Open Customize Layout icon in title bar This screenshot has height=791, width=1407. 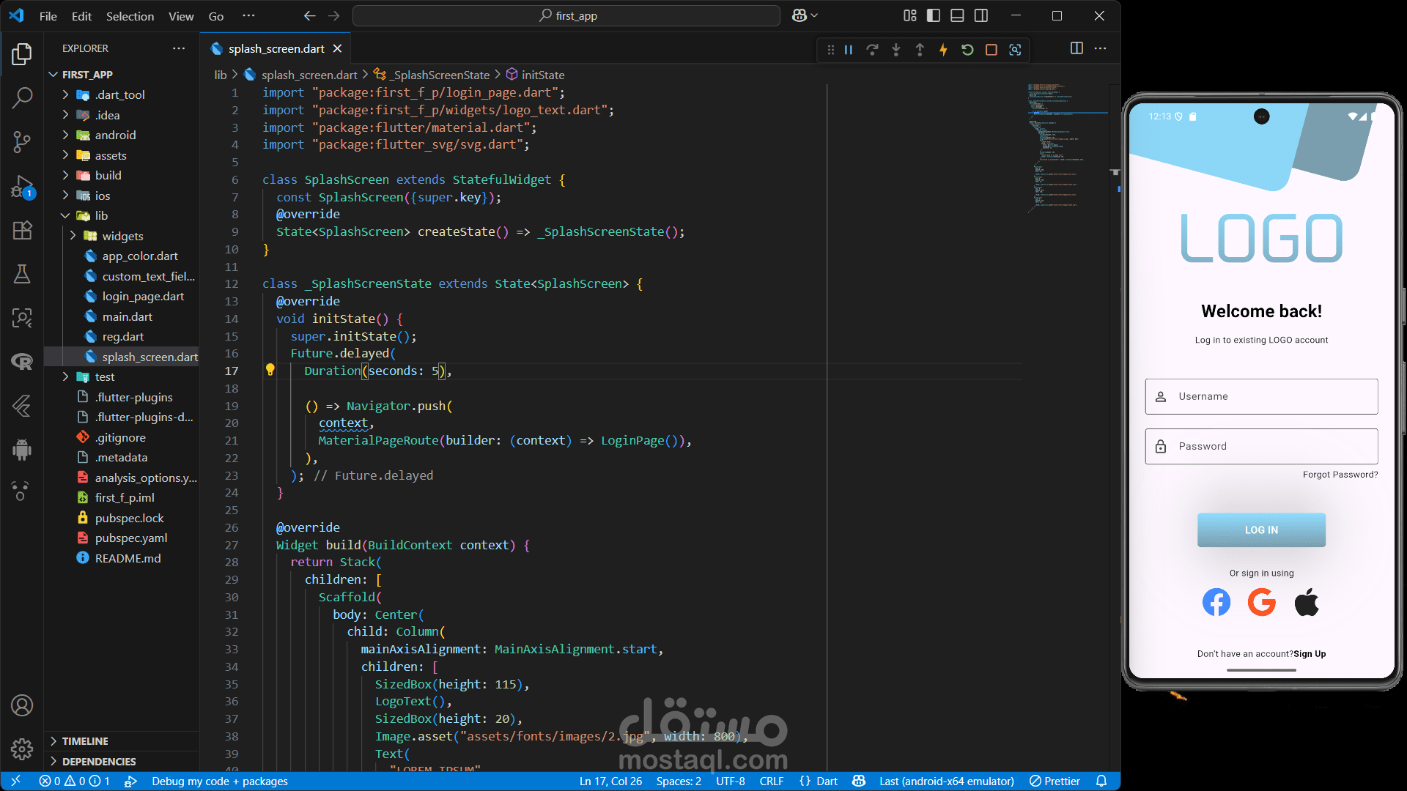pos(909,15)
